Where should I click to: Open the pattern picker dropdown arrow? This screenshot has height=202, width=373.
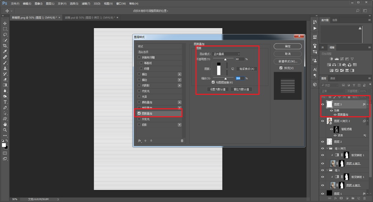(227, 69)
